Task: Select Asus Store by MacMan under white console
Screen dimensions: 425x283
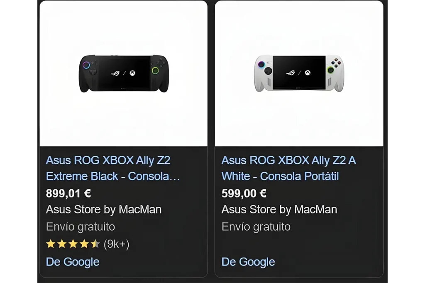Action: coord(279,209)
